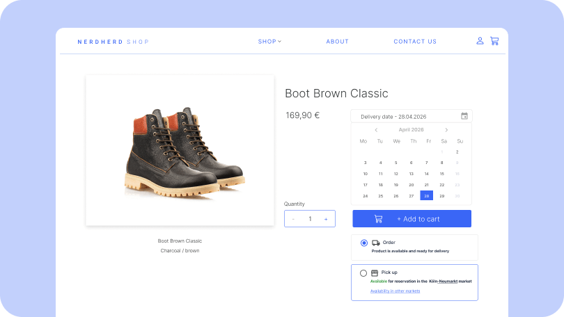Select April 25 in the calendar

[x=381, y=196]
